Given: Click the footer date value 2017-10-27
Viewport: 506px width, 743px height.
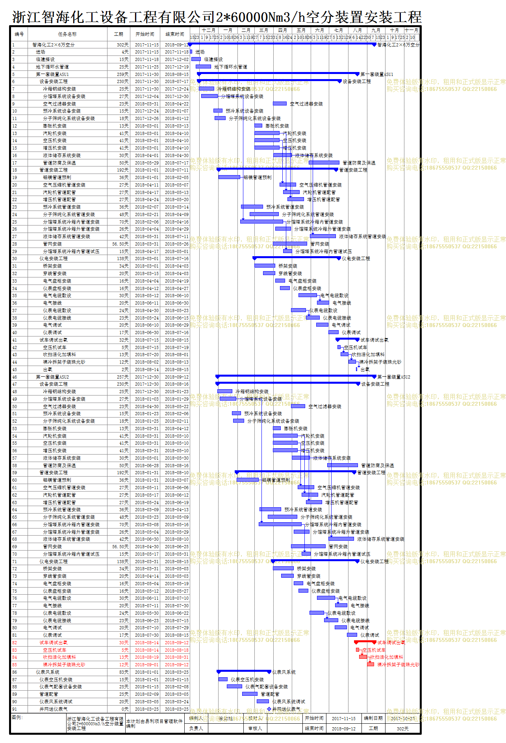Looking at the screenshot, I should [x=403, y=719].
